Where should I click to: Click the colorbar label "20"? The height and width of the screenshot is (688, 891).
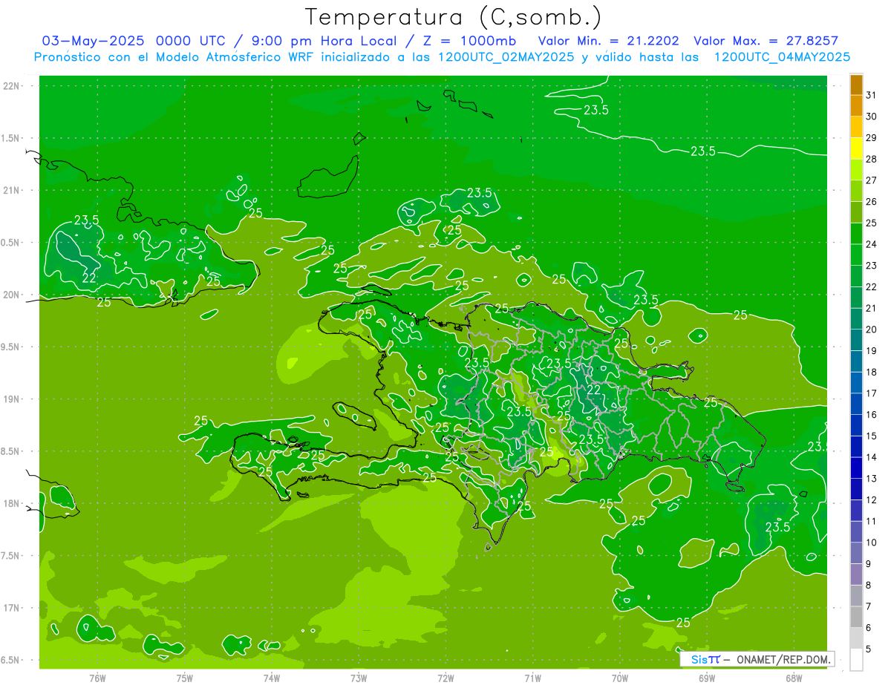pos(872,330)
